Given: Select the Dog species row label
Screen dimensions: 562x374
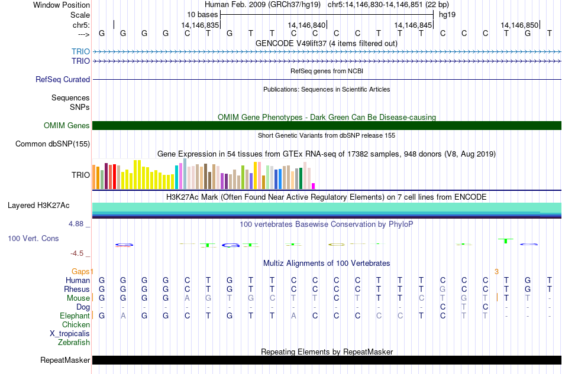Looking at the screenshot, I should (83, 307).
